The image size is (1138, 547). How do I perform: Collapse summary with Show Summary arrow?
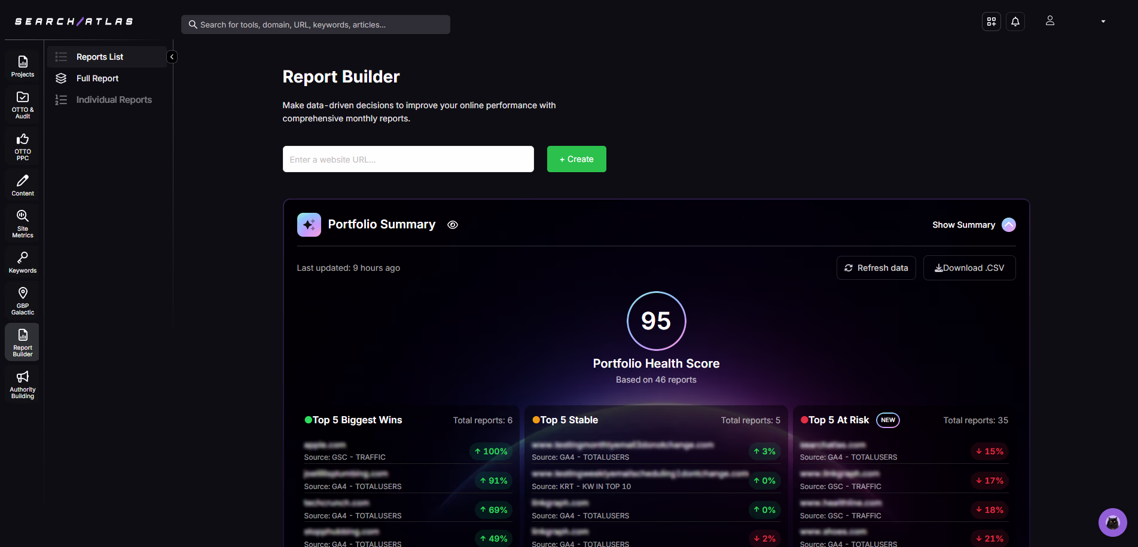[x=1009, y=225]
